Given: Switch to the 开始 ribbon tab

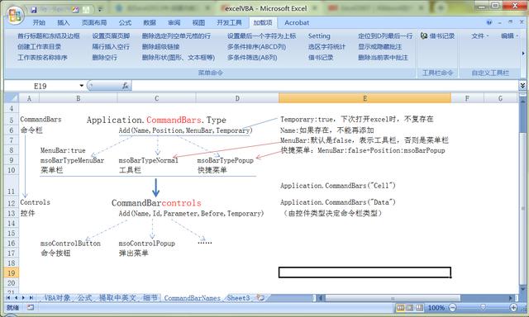Looking at the screenshot, I should (x=39, y=22).
